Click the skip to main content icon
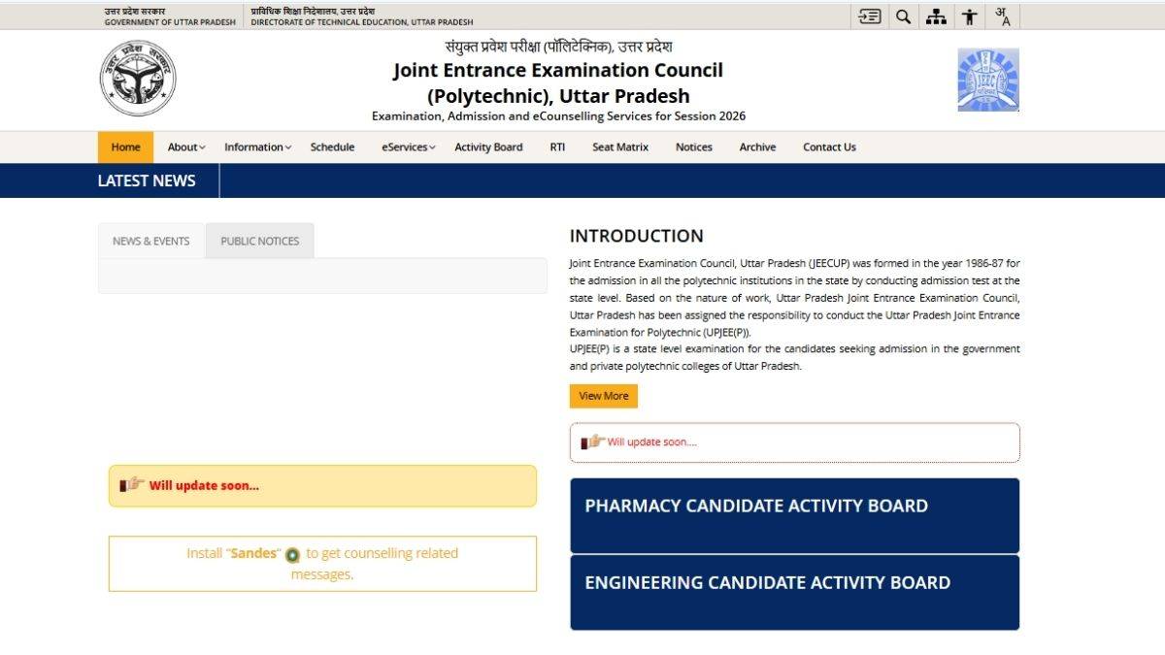 [870, 16]
